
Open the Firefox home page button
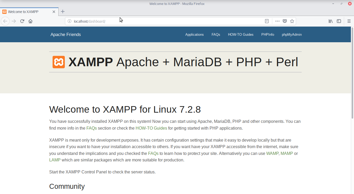(30, 21)
